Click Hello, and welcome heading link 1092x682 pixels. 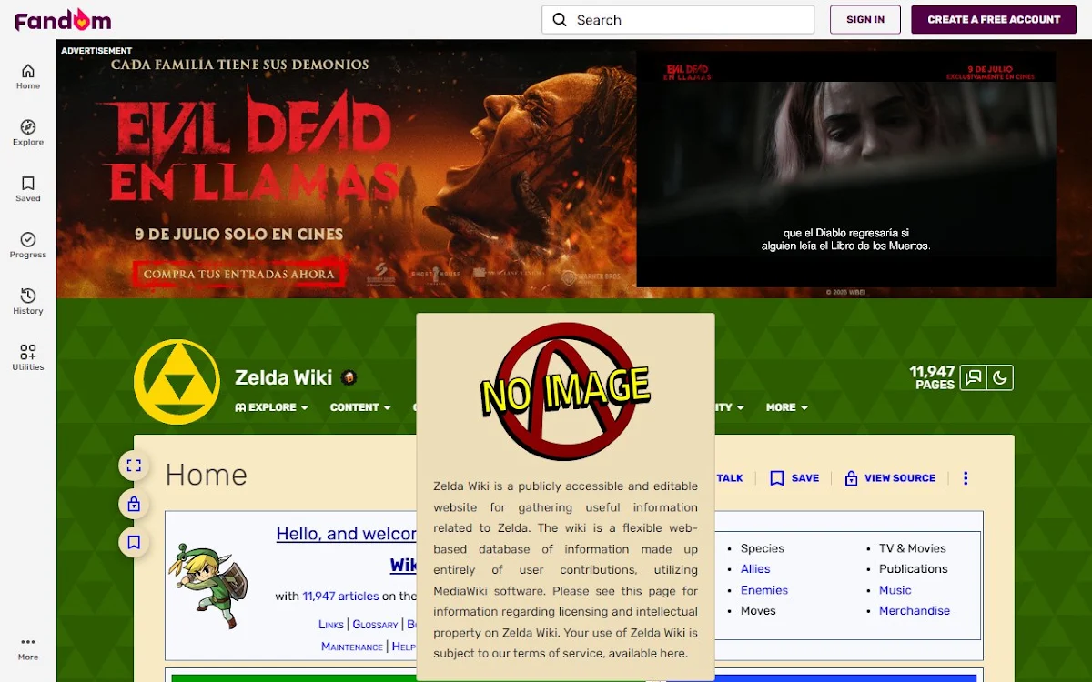[x=347, y=534]
